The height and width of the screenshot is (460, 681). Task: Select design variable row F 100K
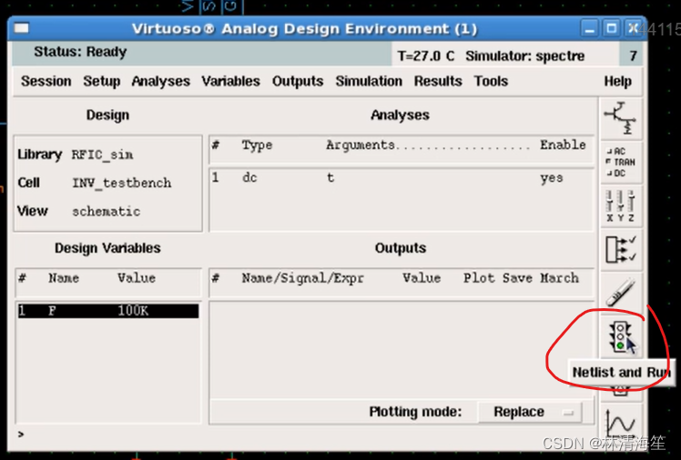click(108, 311)
